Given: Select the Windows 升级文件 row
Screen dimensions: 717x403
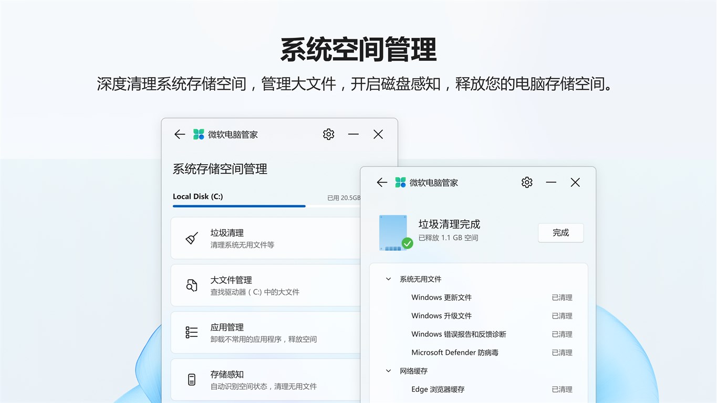Looking at the screenshot, I should [479, 316].
